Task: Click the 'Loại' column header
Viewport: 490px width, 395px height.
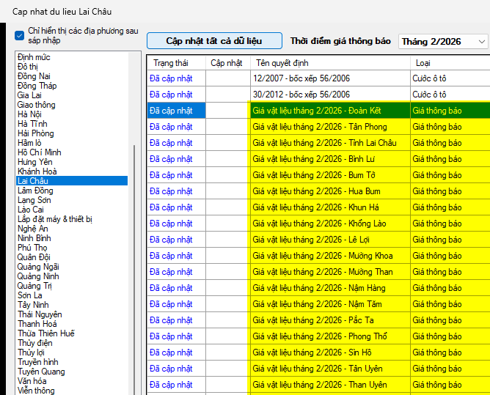Action: coord(423,63)
